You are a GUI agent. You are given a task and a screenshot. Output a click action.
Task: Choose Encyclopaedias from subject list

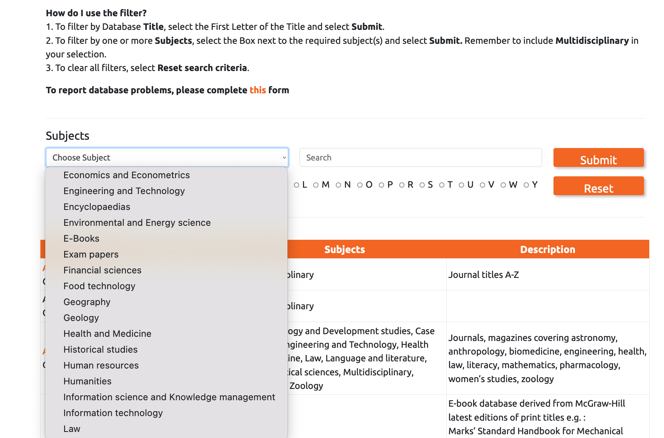pos(166,207)
